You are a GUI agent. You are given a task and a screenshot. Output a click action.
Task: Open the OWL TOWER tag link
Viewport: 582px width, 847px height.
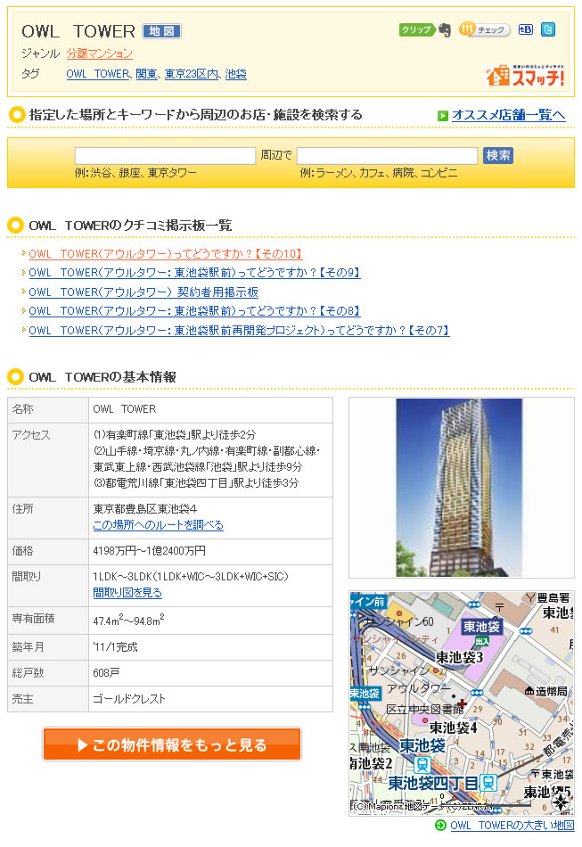click(98, 74)
